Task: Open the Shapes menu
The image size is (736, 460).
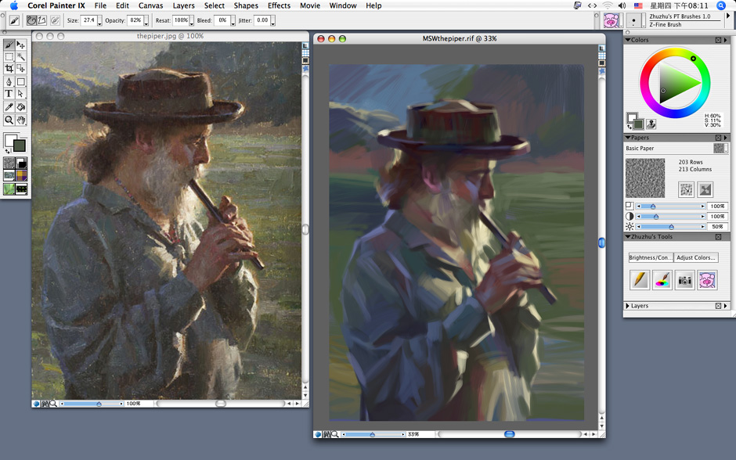Action: tap(246, 5)
